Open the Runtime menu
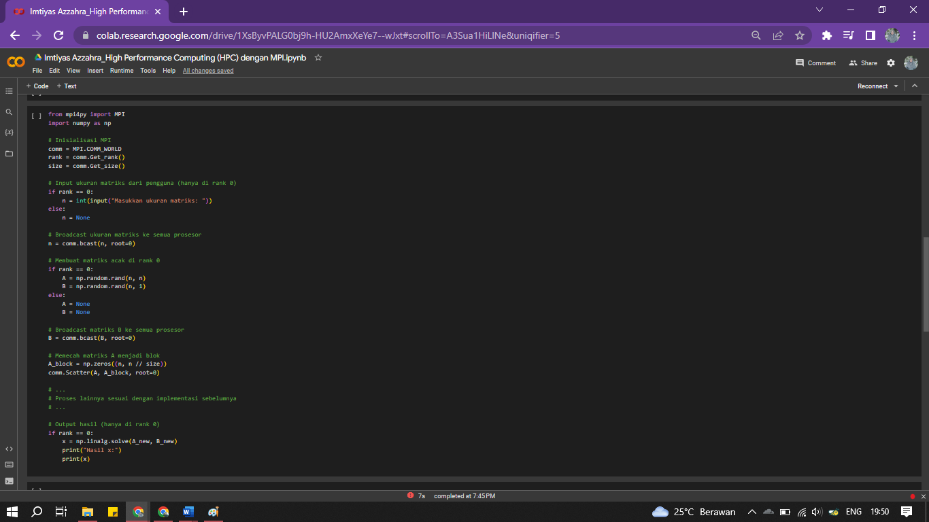This screenshot has width=929, height=522. coord(122,71)
